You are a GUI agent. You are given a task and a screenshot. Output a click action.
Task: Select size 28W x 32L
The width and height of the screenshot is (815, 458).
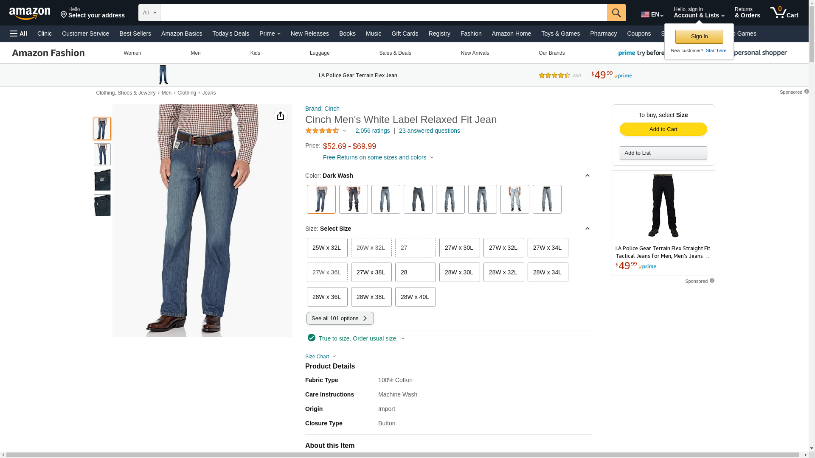pyautogui.click(x=503, y=272)
